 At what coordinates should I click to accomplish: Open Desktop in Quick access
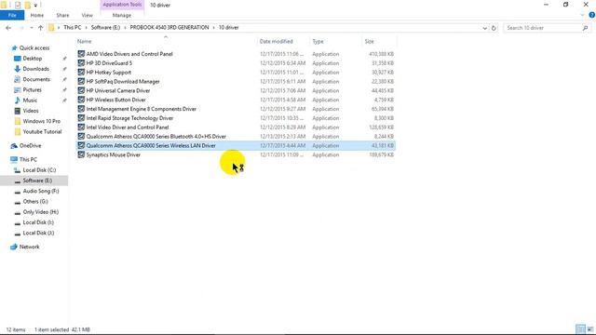[x=33, y=59]
